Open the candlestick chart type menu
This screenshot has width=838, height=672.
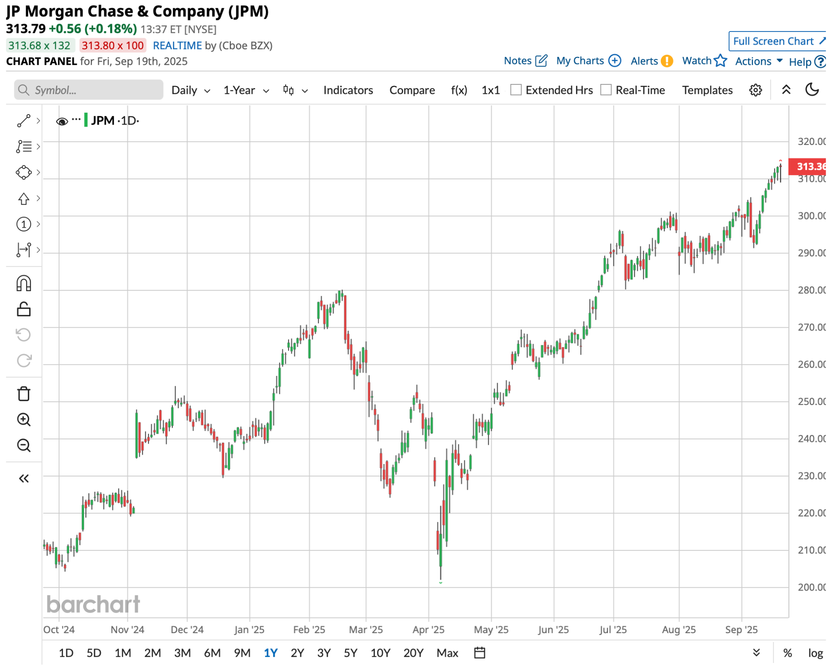click(295, 90)
